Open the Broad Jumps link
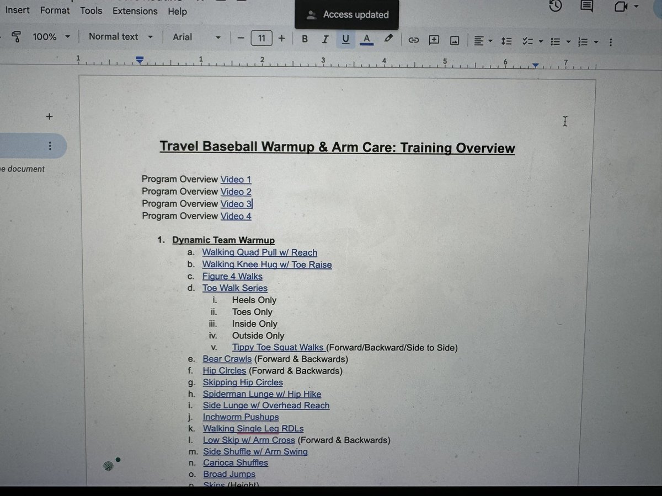The height and width of the screenshot is (496, 662). pos(229,475)
